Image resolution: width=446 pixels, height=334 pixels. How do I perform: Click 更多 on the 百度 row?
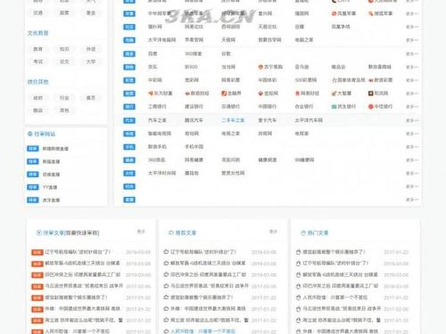(412, 53)
